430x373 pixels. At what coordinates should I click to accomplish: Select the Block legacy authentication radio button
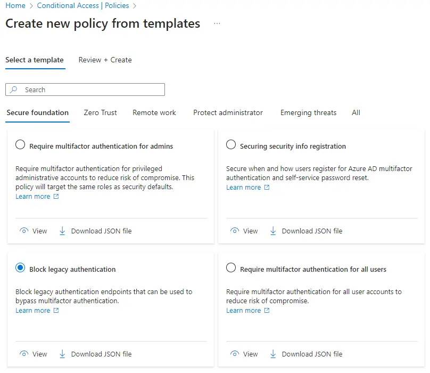[20, 268]
